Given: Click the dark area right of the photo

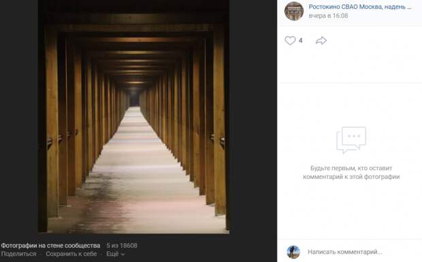Looking at the screenshot, I should (x=253, y=116).
